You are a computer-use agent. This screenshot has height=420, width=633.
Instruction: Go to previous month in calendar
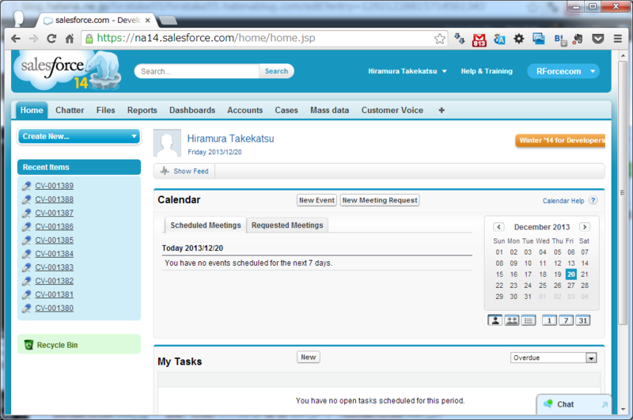pos(498,227)
